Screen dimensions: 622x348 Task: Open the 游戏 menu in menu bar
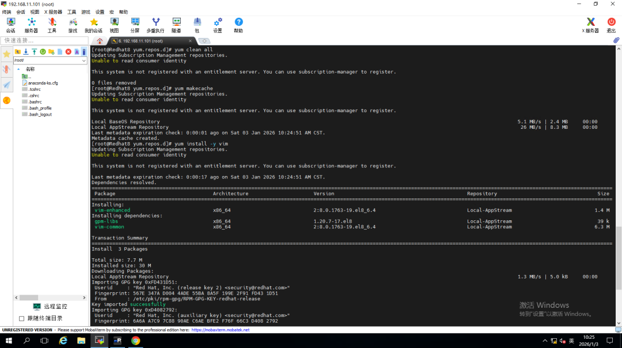86,12
